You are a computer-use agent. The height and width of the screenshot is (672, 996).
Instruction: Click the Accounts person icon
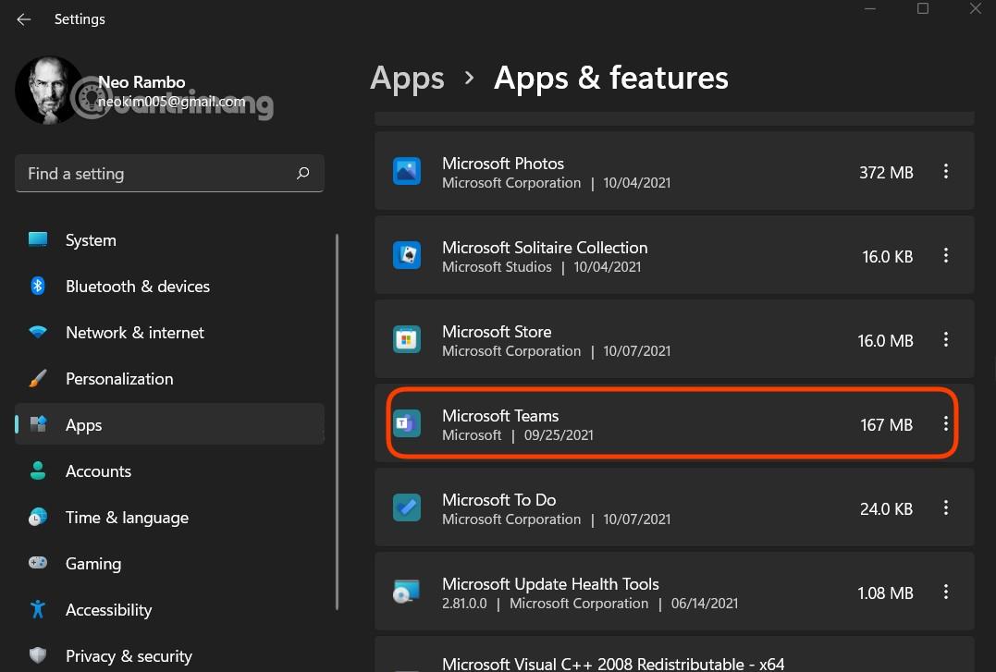click(x=38, y=470)
